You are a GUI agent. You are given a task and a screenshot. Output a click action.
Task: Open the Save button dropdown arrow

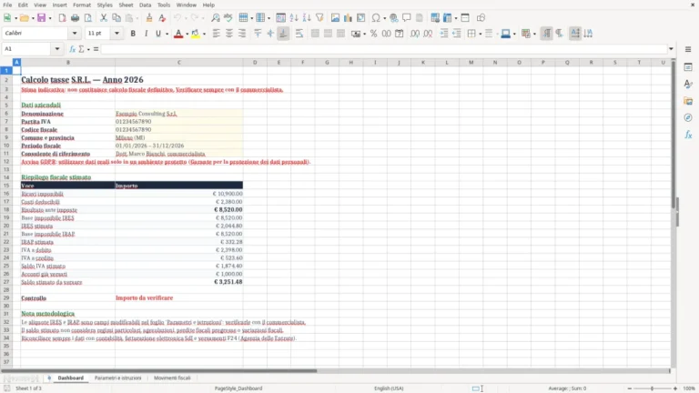coord(50,18)
